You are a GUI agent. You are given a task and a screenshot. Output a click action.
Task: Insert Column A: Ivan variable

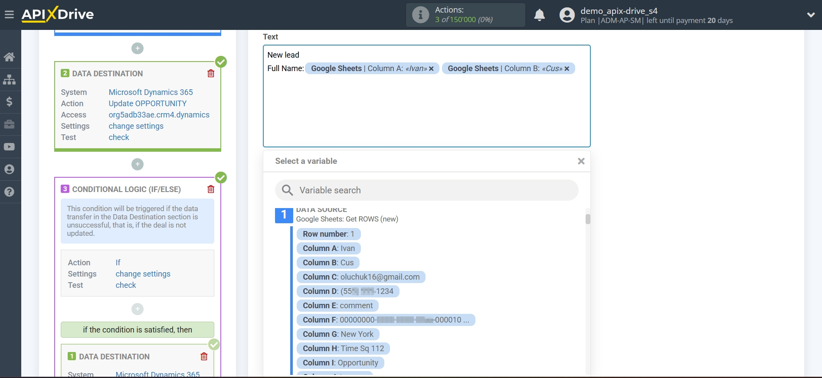point(329,248)
